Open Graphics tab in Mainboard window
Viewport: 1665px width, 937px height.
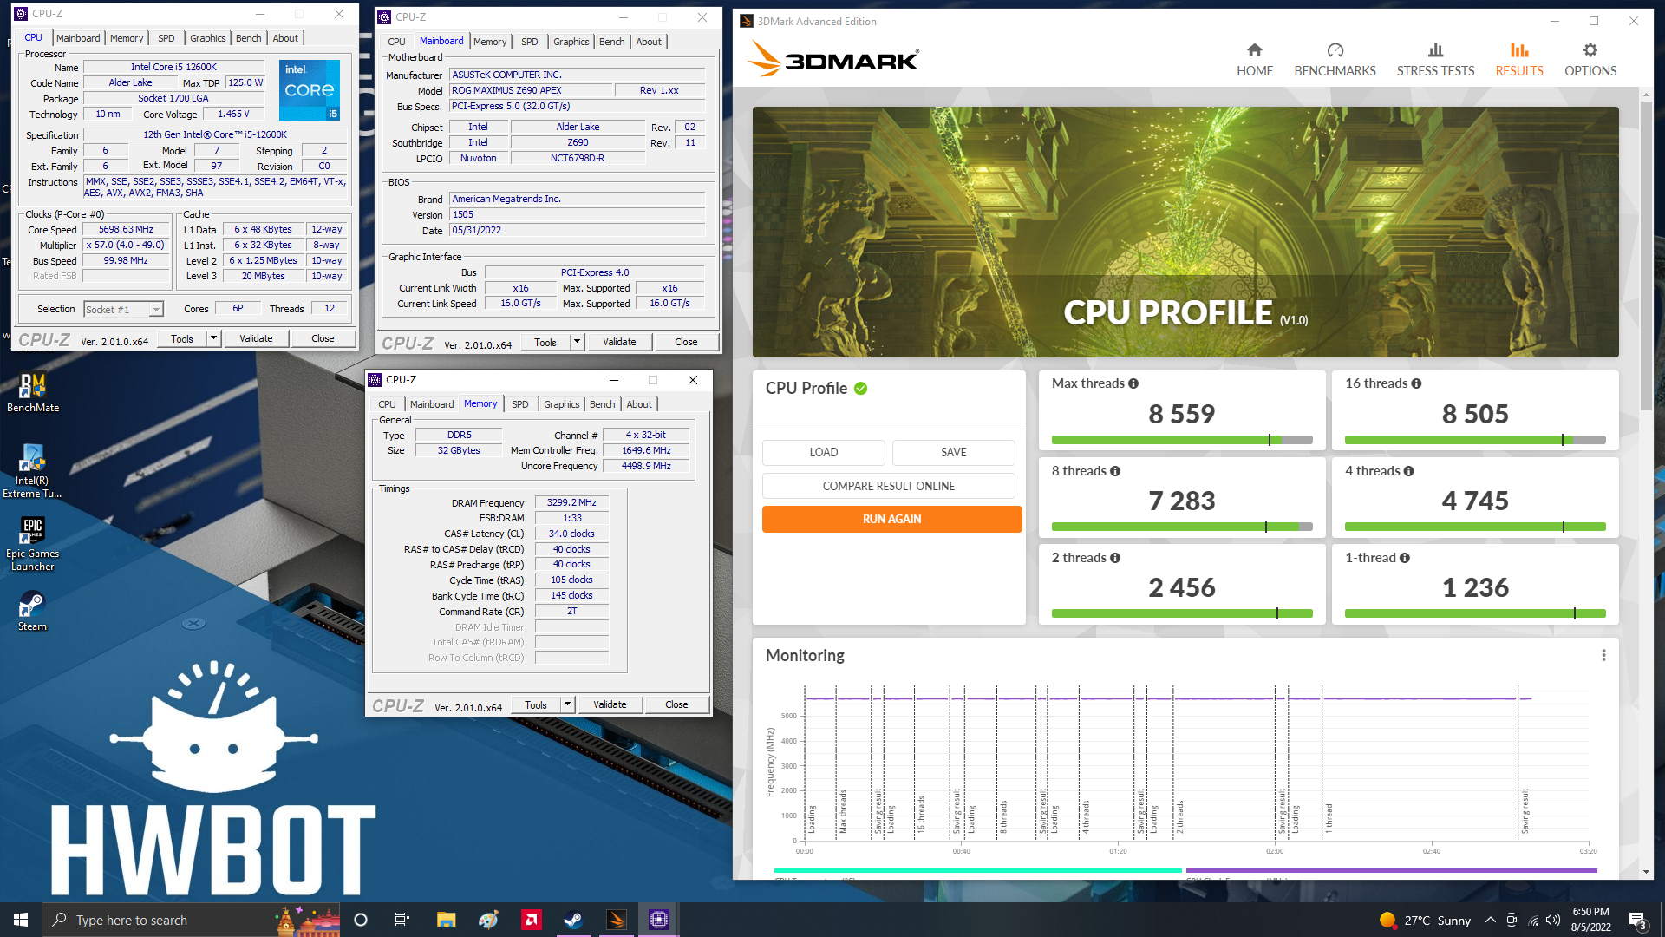(571, 42)
